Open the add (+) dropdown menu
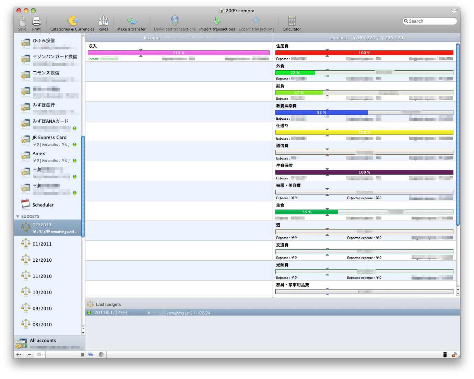The image size is (474, 379). pos(19,355)
